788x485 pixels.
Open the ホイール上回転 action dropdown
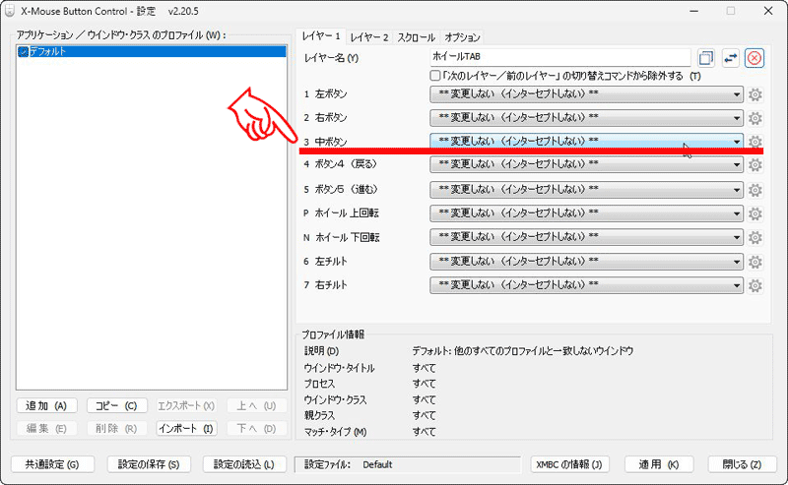coord(586,213)
